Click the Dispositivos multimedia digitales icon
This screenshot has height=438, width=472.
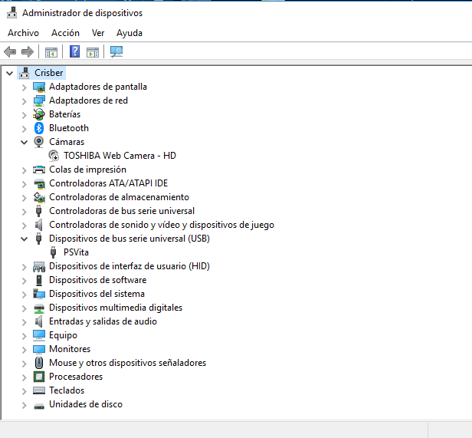coord(39,308)
